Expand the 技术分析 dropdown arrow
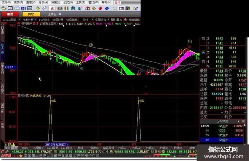This screenshot has height=161, width=249. click(36, 20)
